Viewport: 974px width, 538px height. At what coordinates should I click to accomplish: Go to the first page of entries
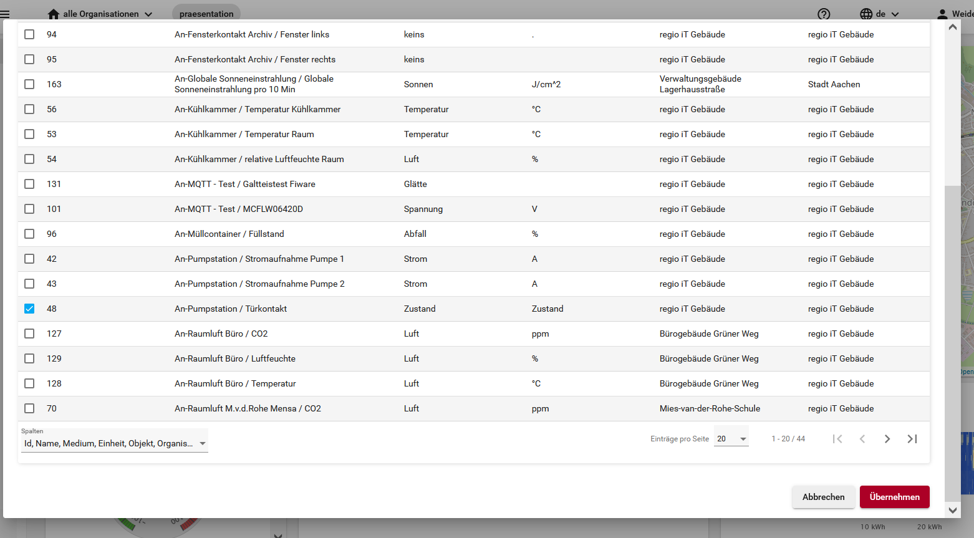pyautogui.click(x=837, y=439)
